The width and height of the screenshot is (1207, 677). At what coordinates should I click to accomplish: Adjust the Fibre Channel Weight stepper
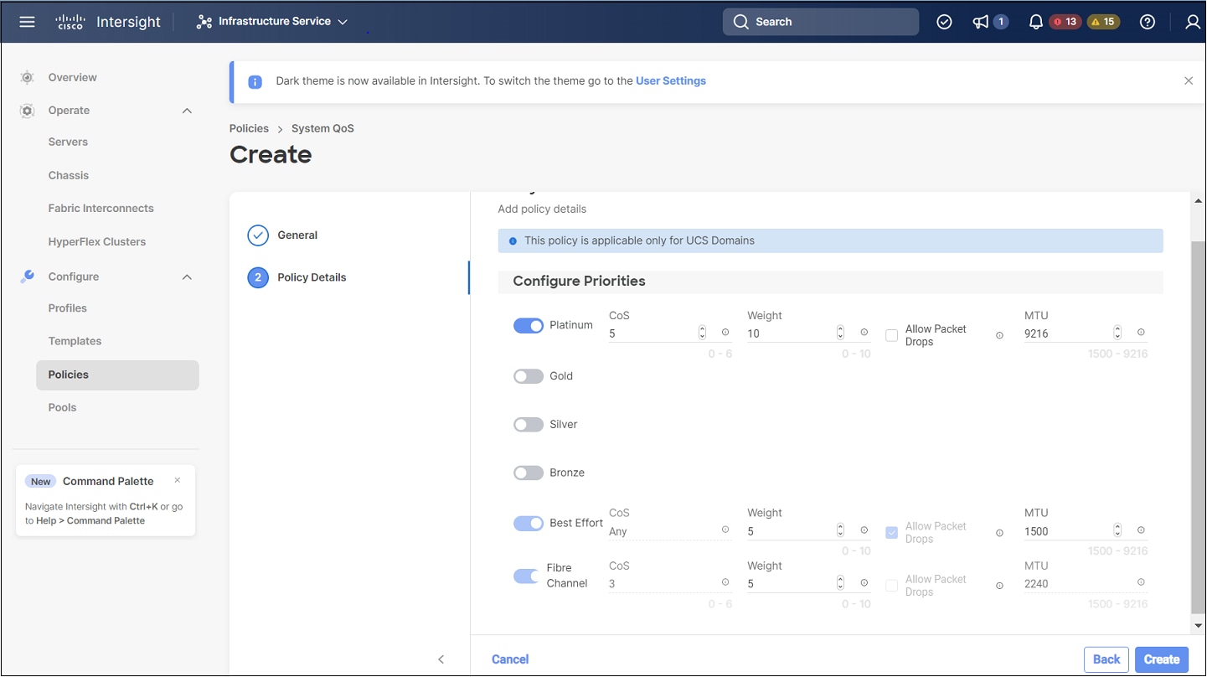click(840, 583)
